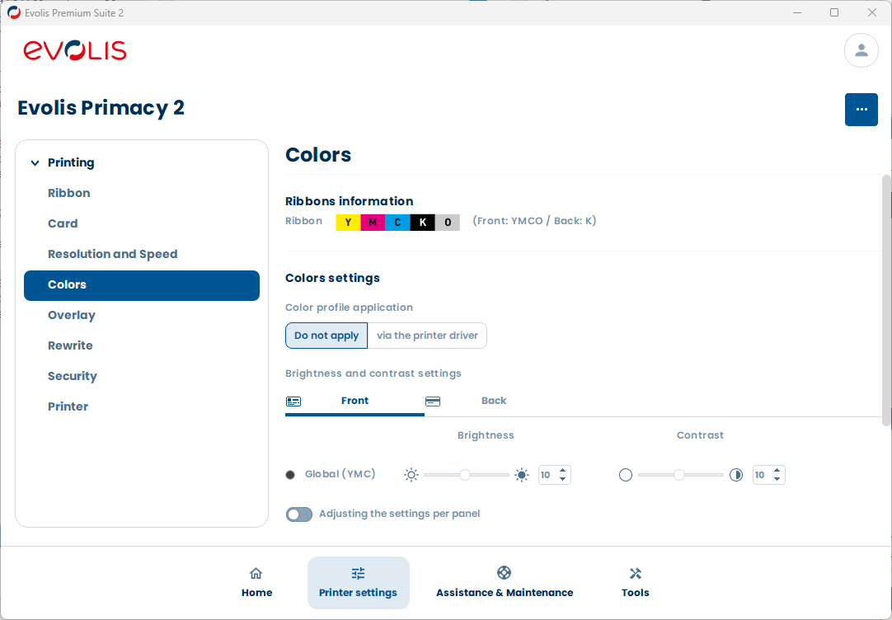Decrease contrast value with down arrow
The width and height of the screenshot is (892, 620).
click(x=777, y=479)
